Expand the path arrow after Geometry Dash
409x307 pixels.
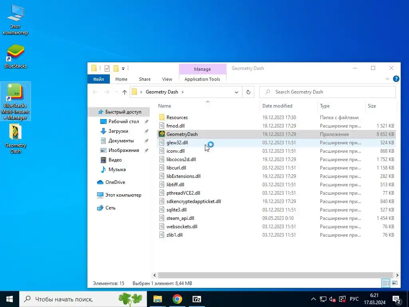point(183,92)
